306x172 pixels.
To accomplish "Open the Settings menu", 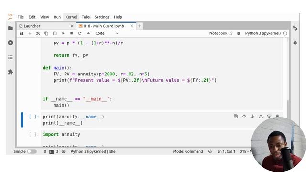I will (102, 17).
